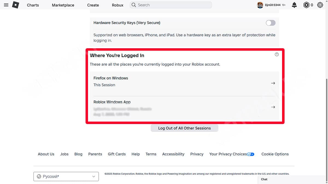Open the Blog footer link

(x=78, y=154)
